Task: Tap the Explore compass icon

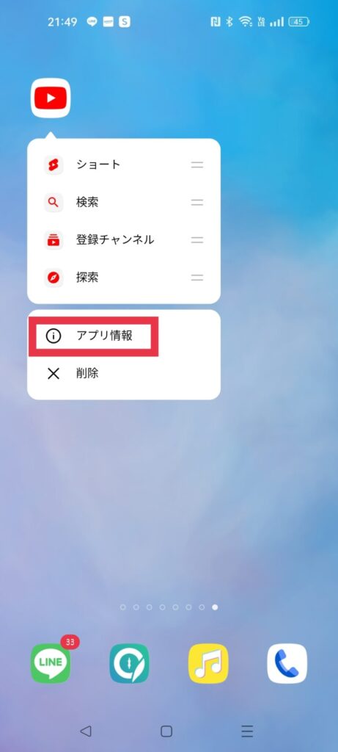Action: pyautogui.click(x=53, y=278)
